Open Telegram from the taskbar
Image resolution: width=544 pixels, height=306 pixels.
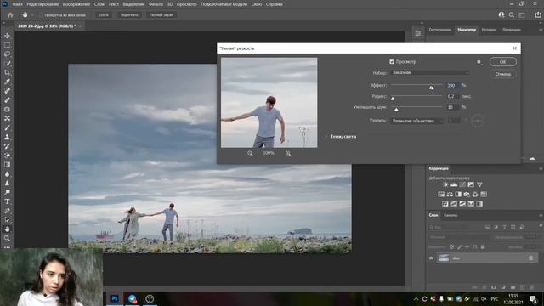click(x=133, y=298)
